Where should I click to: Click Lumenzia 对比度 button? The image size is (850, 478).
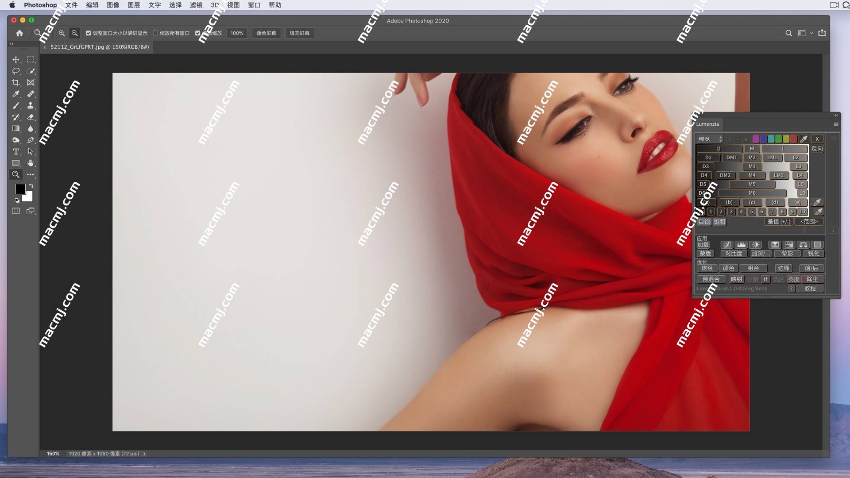coord(734,254)
